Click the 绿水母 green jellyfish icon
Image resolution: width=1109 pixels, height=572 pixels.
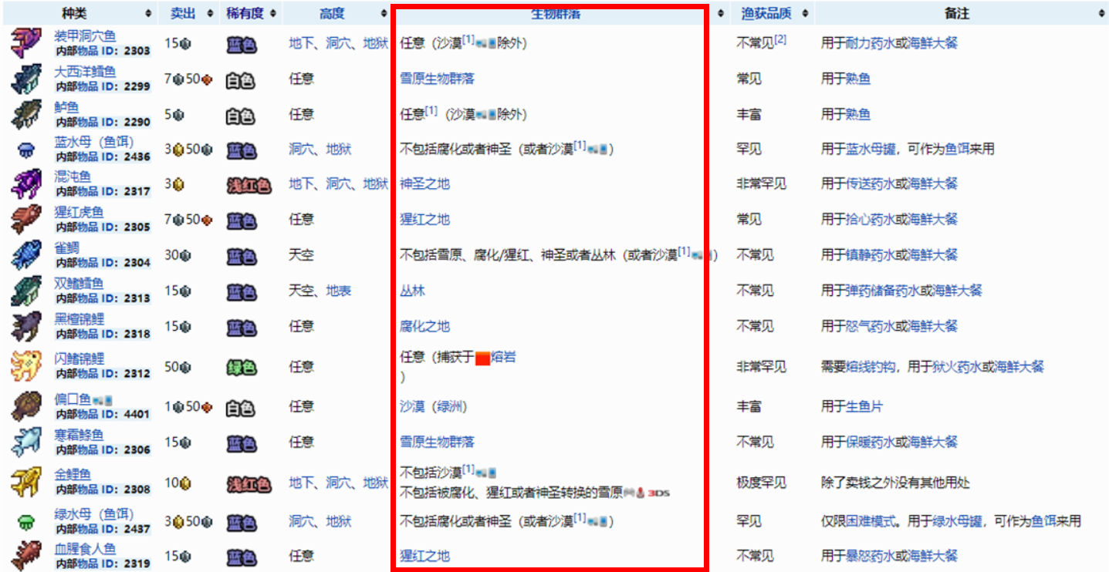(25, 522)
